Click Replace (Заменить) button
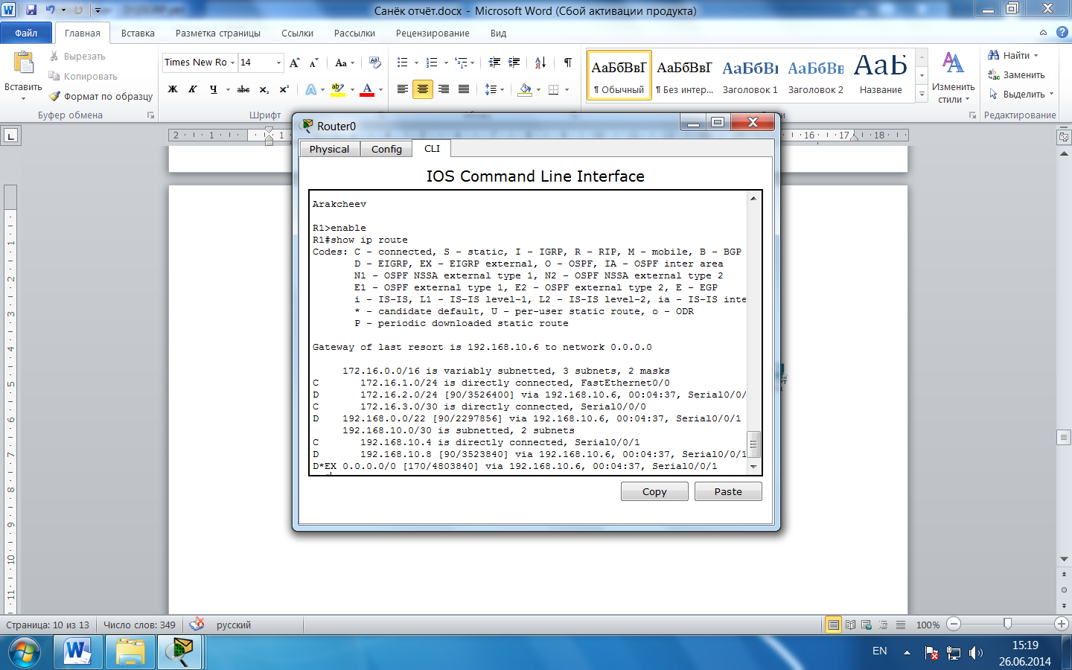The image size is (1072, 670). coord(1016,74)
